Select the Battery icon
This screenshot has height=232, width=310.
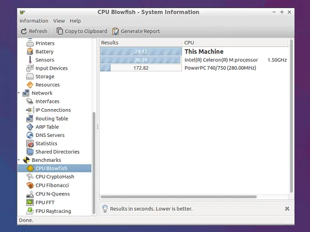[30, 52]
